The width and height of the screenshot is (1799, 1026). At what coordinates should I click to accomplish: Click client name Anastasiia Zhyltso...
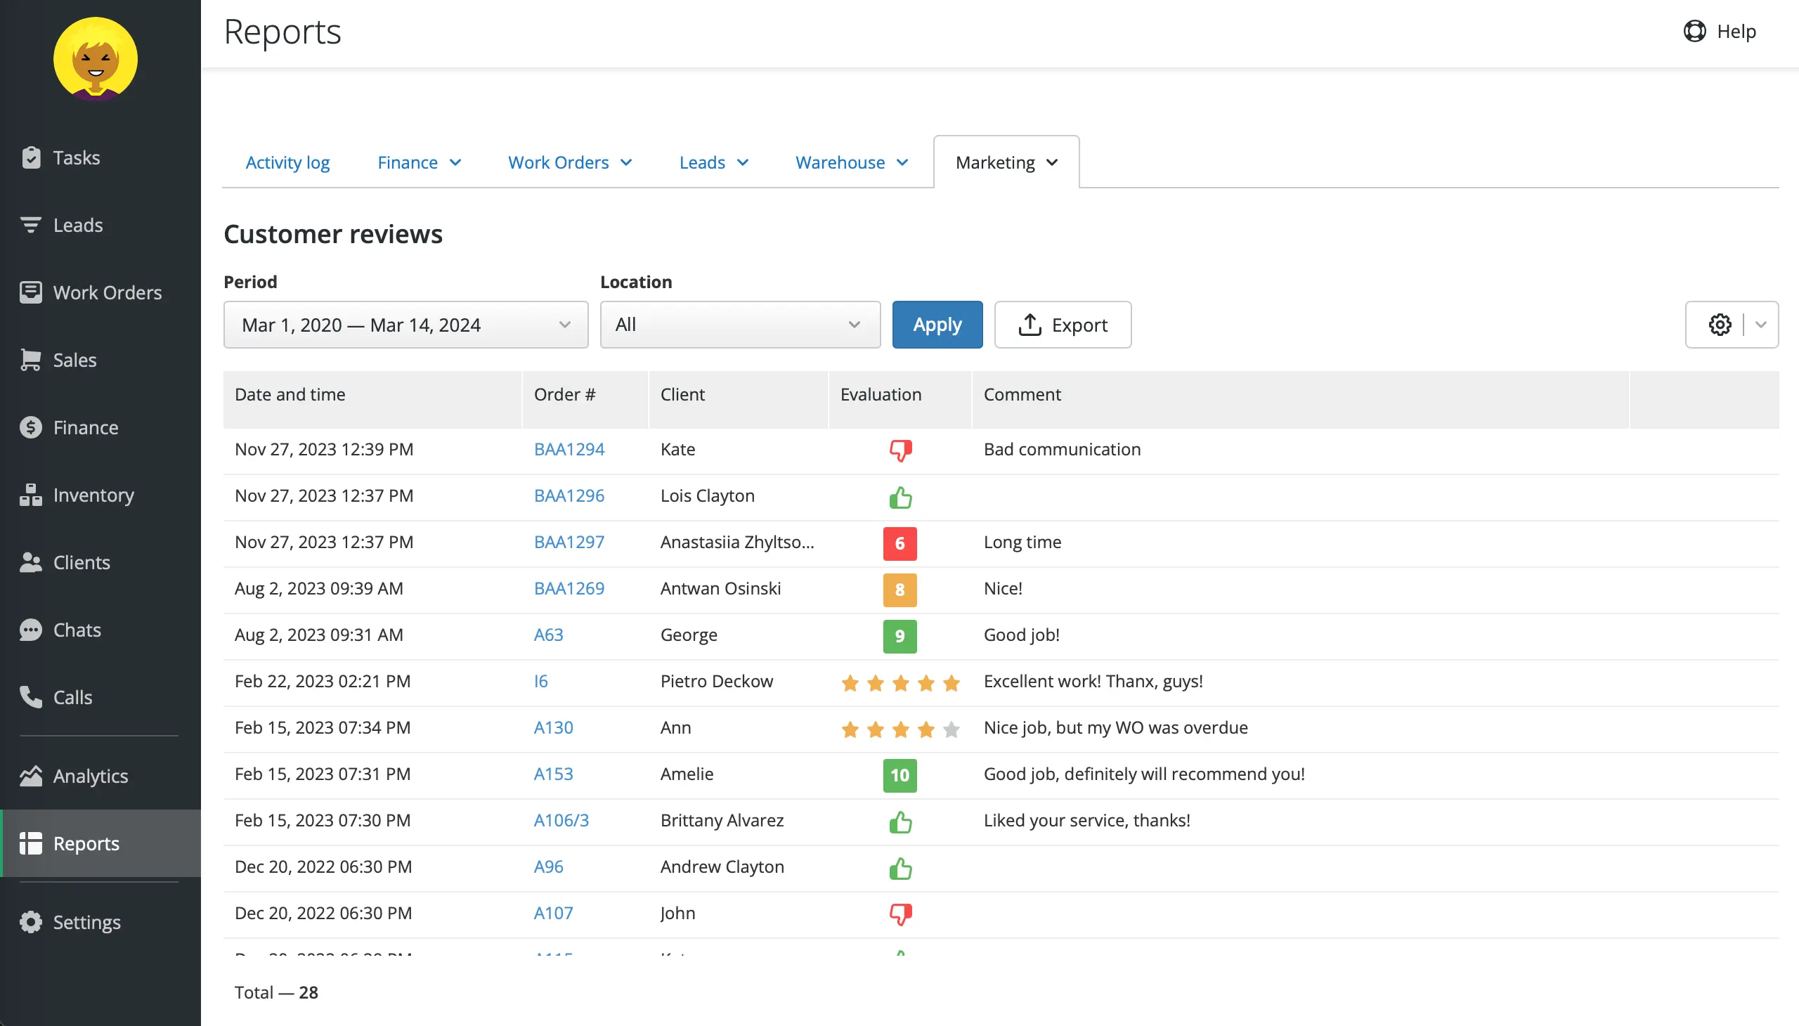pyautogui.click(x=737, y=542)
